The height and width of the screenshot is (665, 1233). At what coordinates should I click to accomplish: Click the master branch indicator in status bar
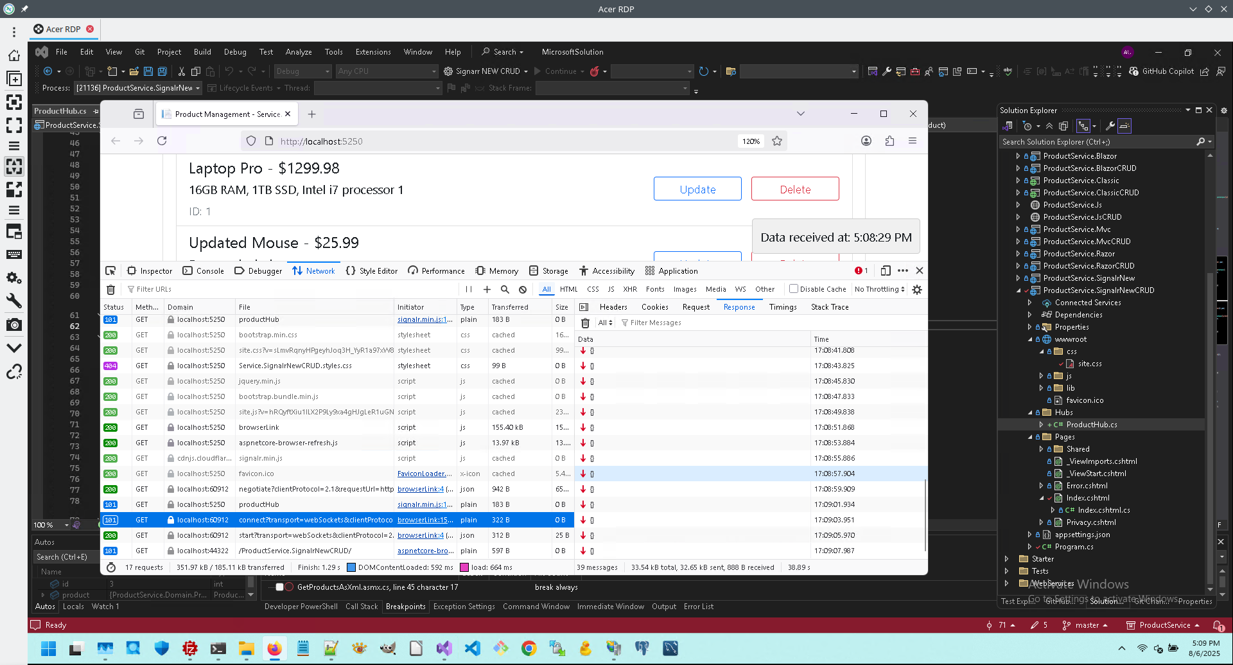coord(1085,625)
